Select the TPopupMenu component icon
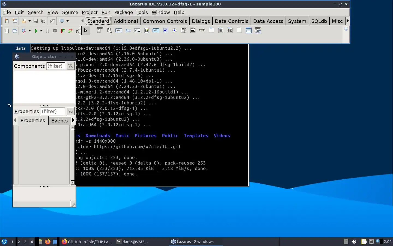Image resolution: width=393 pixels, height=246 pixels. point(109,30)
